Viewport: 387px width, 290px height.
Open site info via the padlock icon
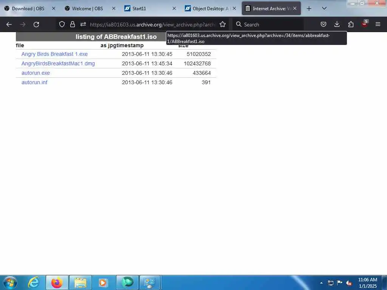pos(72,24)
